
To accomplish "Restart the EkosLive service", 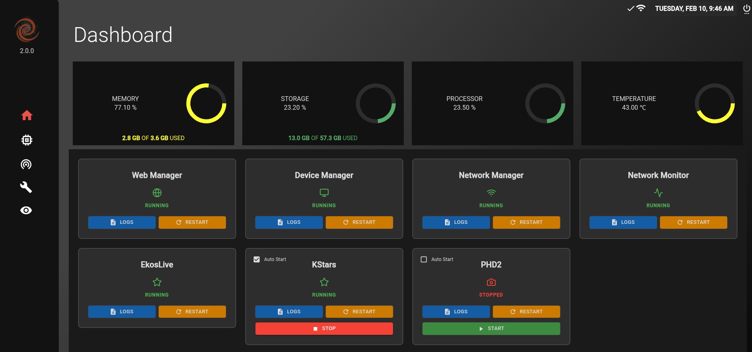I will tap(192, 312).
